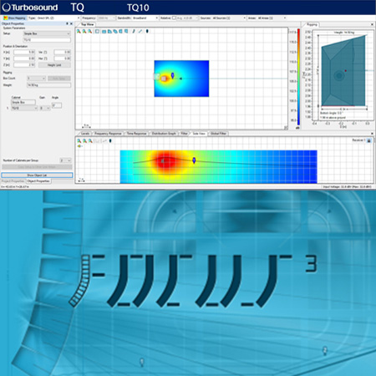Click the third zoom magnifier in Top View toolbar
This screenshot has width=376, height=376.
tap(90, 32)
